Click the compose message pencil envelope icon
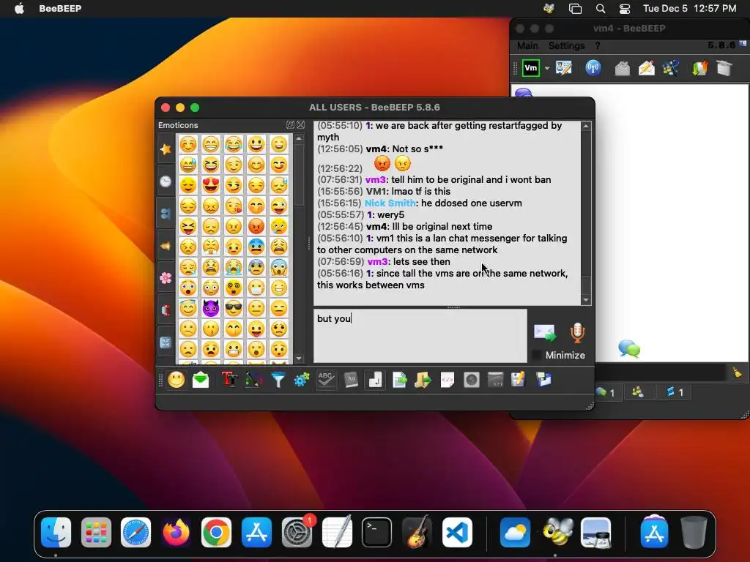 pyautogui.click(x=647, y=68)
